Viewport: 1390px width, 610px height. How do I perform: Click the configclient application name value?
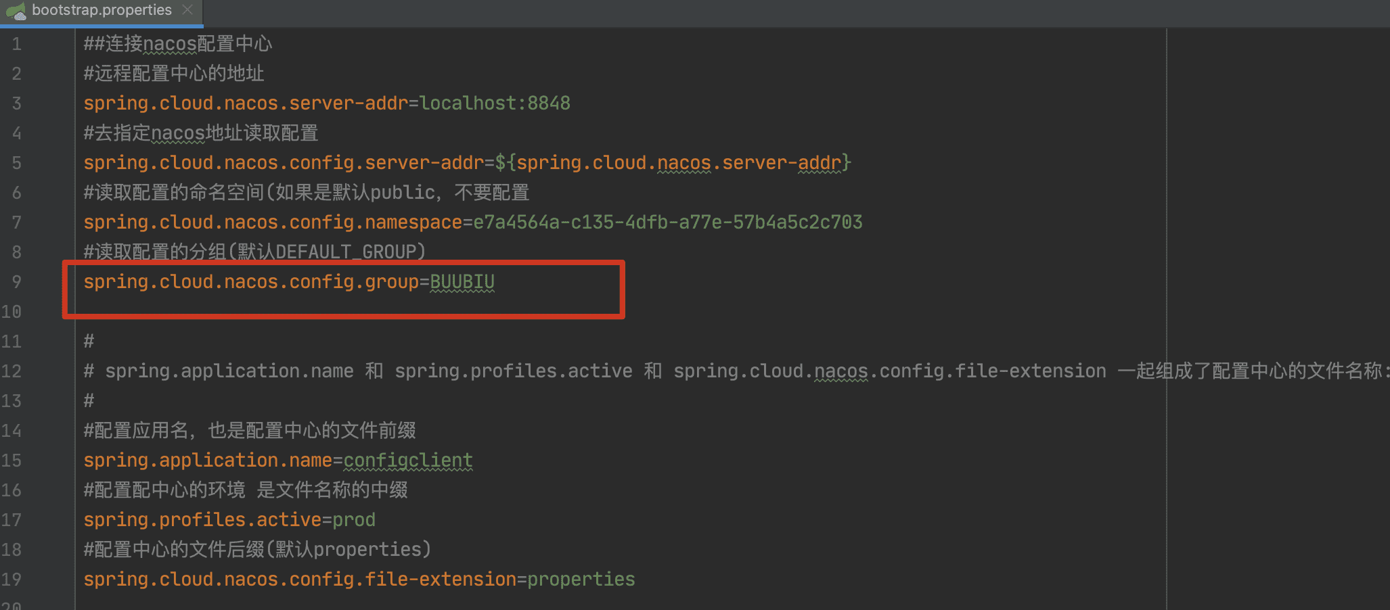408,461
